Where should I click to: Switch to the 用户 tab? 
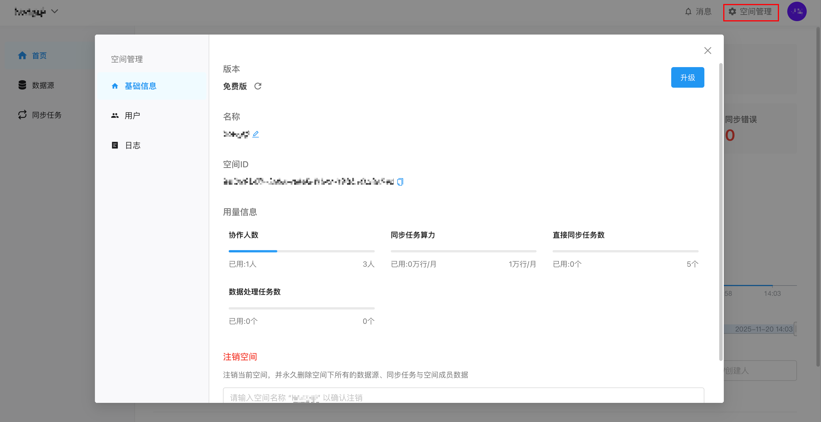point(132,116)
